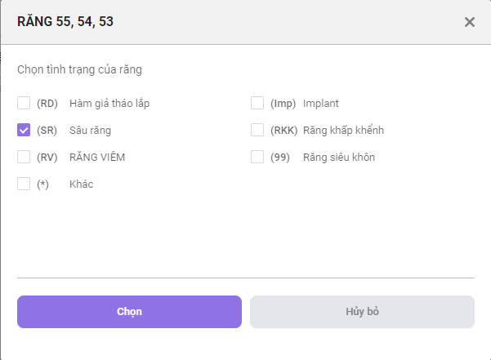Select the 'Implant' option label
Image resolution: width=491 pixels, height=360 pixels.
click(321, 104)
